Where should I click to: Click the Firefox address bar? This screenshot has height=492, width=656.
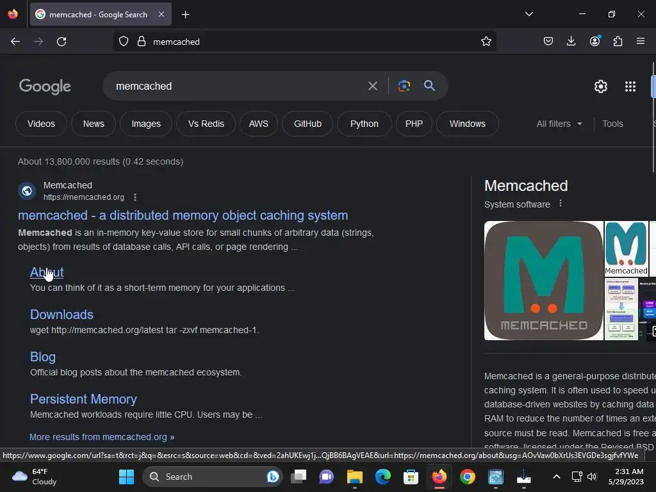[304, 42]
